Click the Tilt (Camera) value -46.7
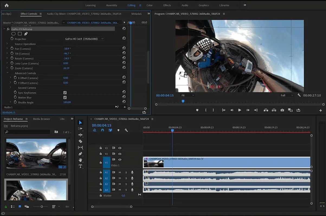 pos(66,54)
